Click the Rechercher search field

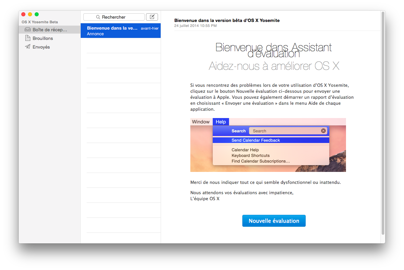pyautogui.click(x=114, y=17)
